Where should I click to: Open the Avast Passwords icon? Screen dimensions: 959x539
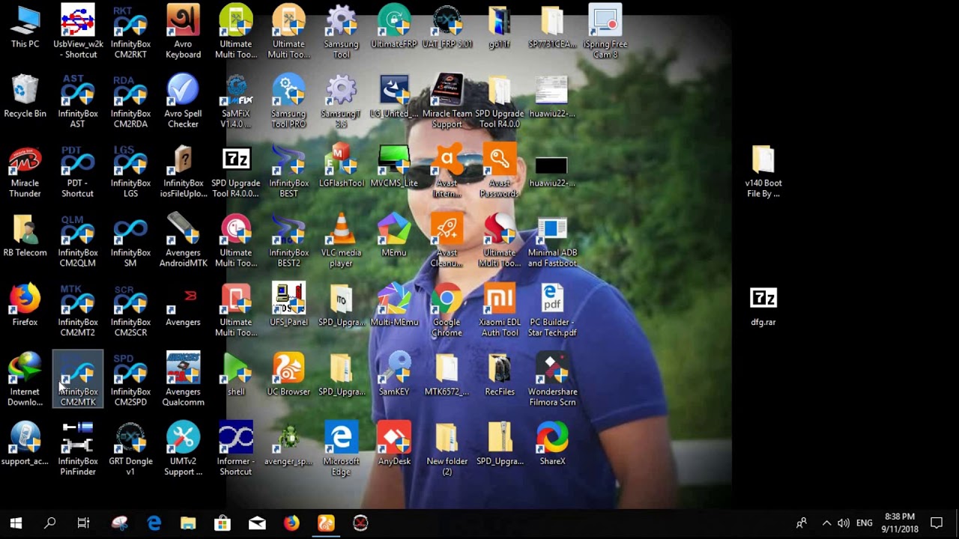pyautogui.click(x=500, y=171)
